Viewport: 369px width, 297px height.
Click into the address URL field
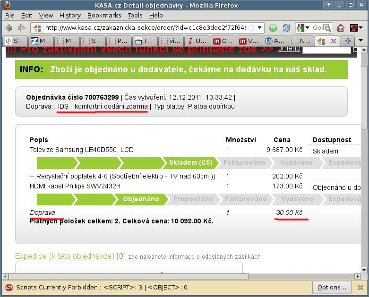[142, 28]
